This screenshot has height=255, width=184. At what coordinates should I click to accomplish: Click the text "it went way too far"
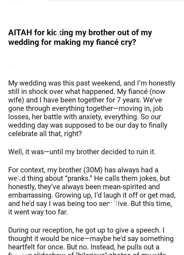click(38, 212)
